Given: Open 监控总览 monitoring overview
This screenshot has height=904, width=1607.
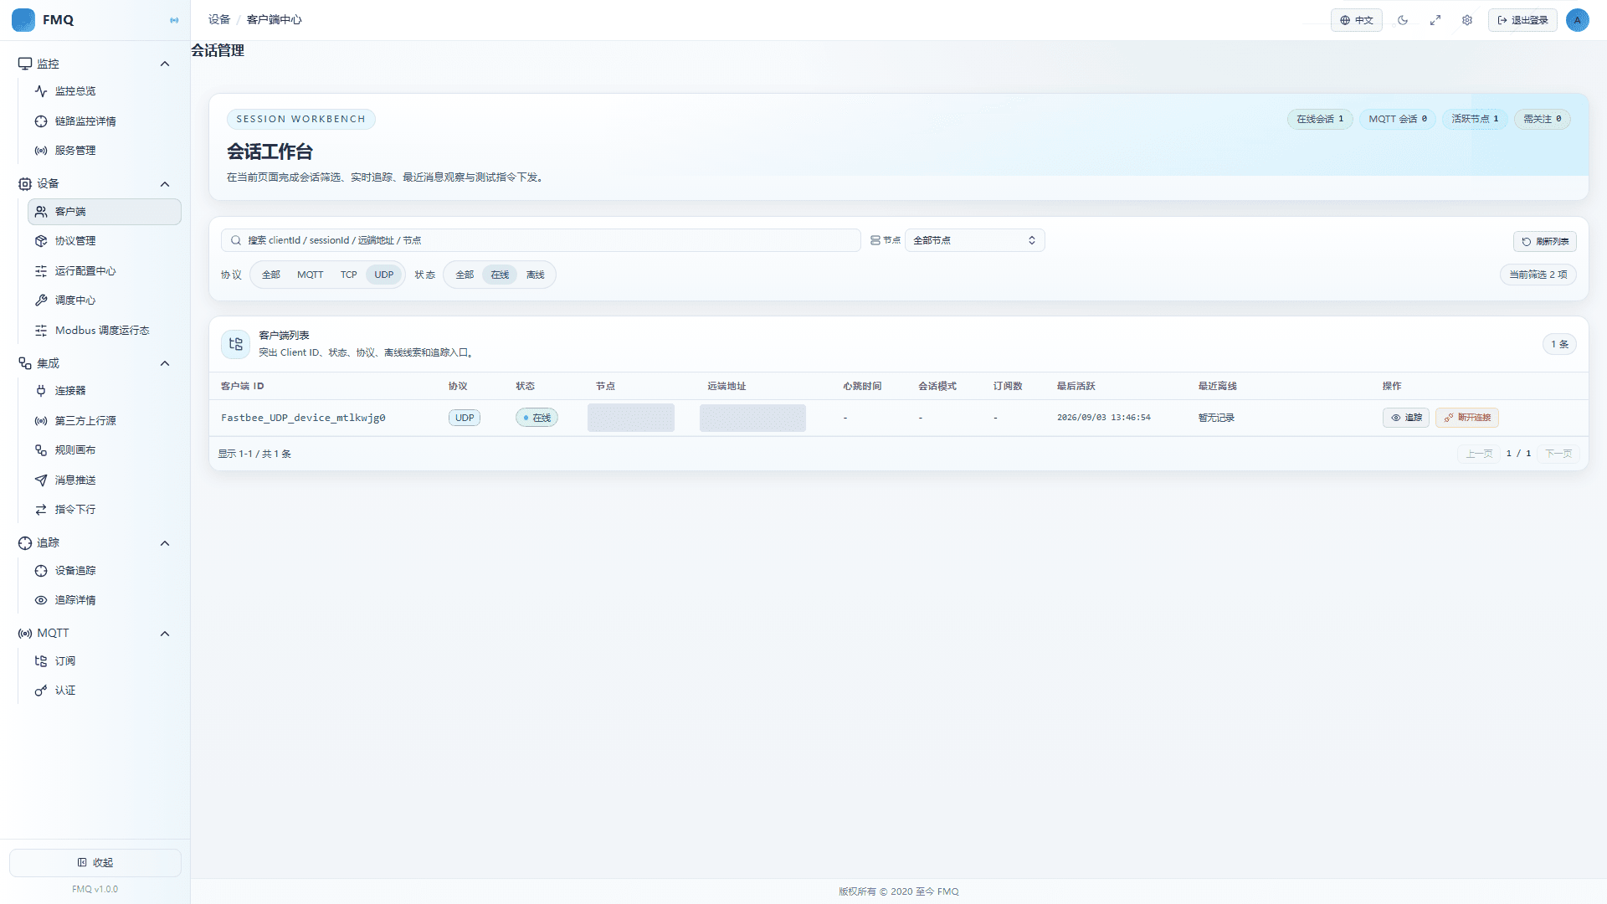Looking at the screenshot, I should point(104,91).
